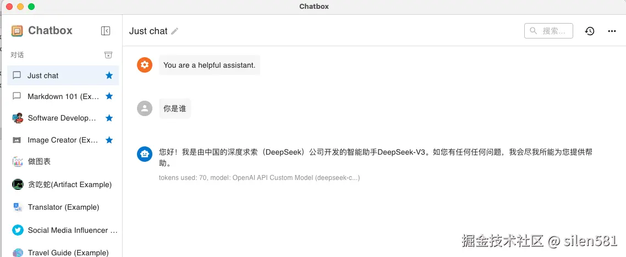Image resolution: width=626 pixels, height=257 pixels.
Task: Click the 'tokens used: 70' model info line
Action: [259, 178]
